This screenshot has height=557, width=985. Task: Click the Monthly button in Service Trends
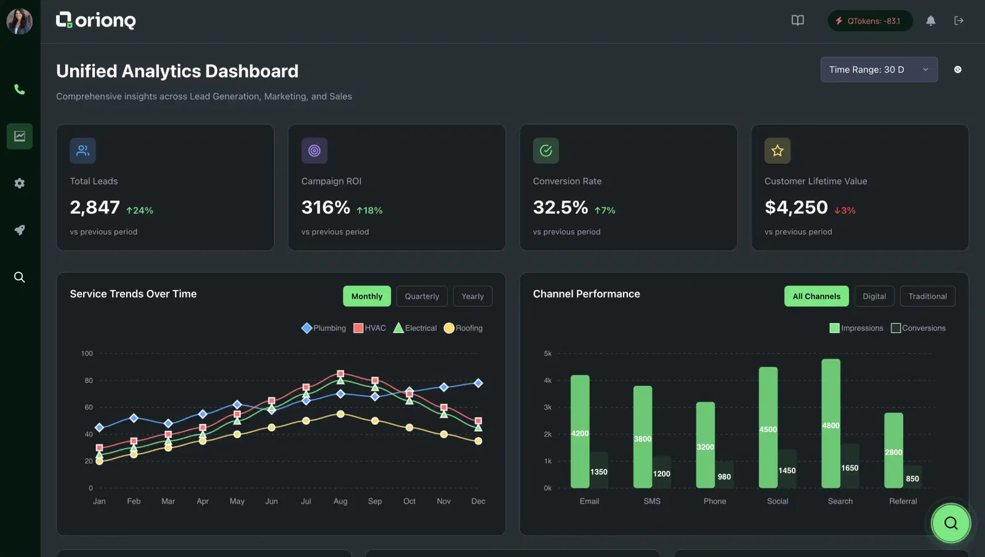pos(366,296)
